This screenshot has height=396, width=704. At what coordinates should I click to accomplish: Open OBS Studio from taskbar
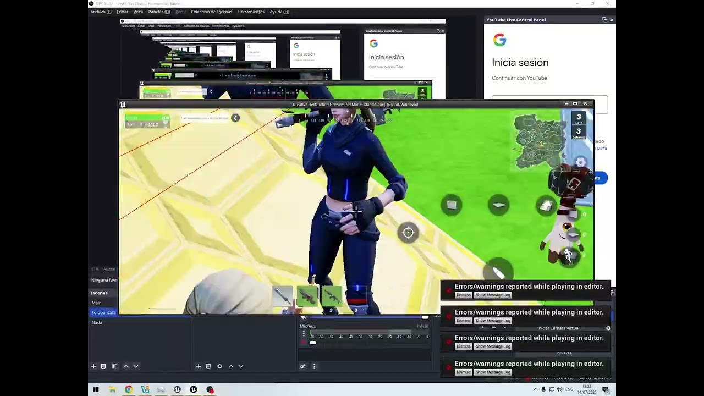tap(210, 389)
